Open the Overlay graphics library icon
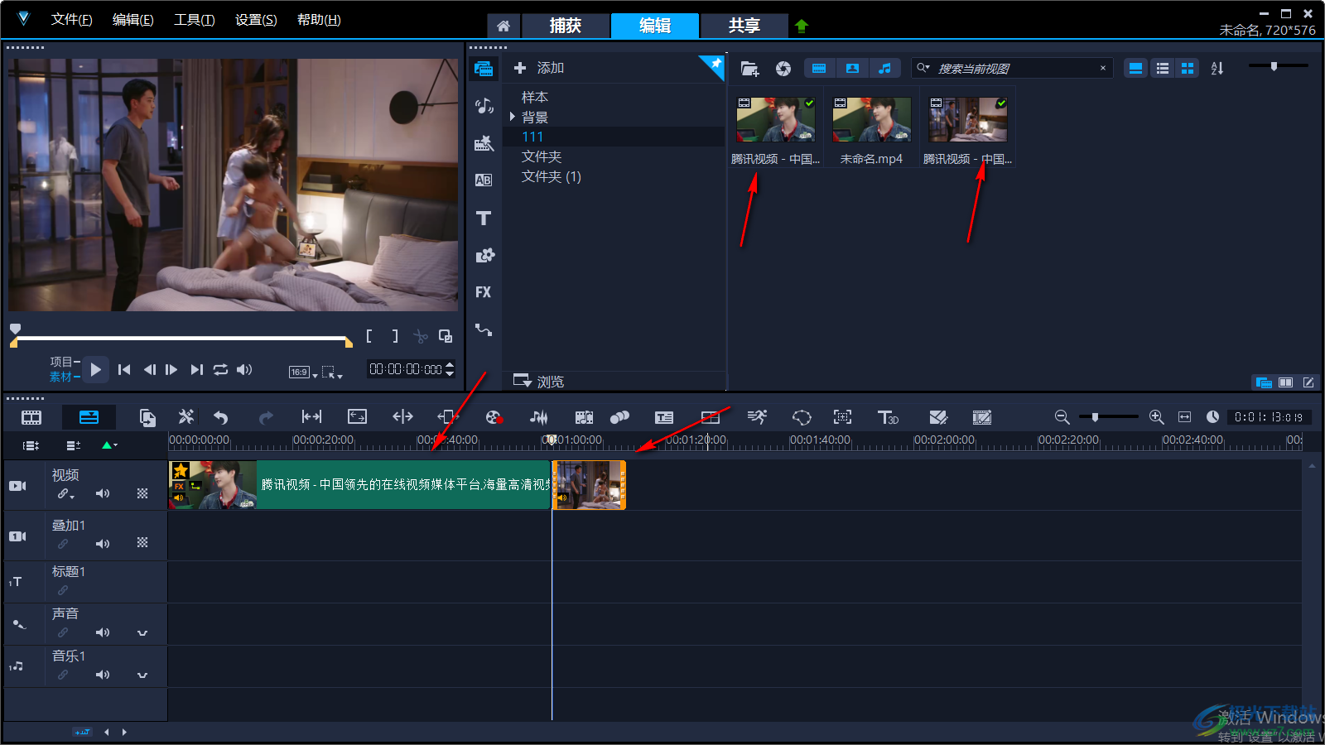Screen dimensions: 1325x745 tap(484, 255)
